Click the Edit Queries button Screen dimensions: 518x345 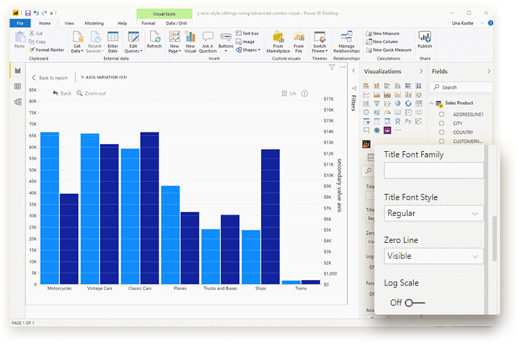(x=133, y=42)
